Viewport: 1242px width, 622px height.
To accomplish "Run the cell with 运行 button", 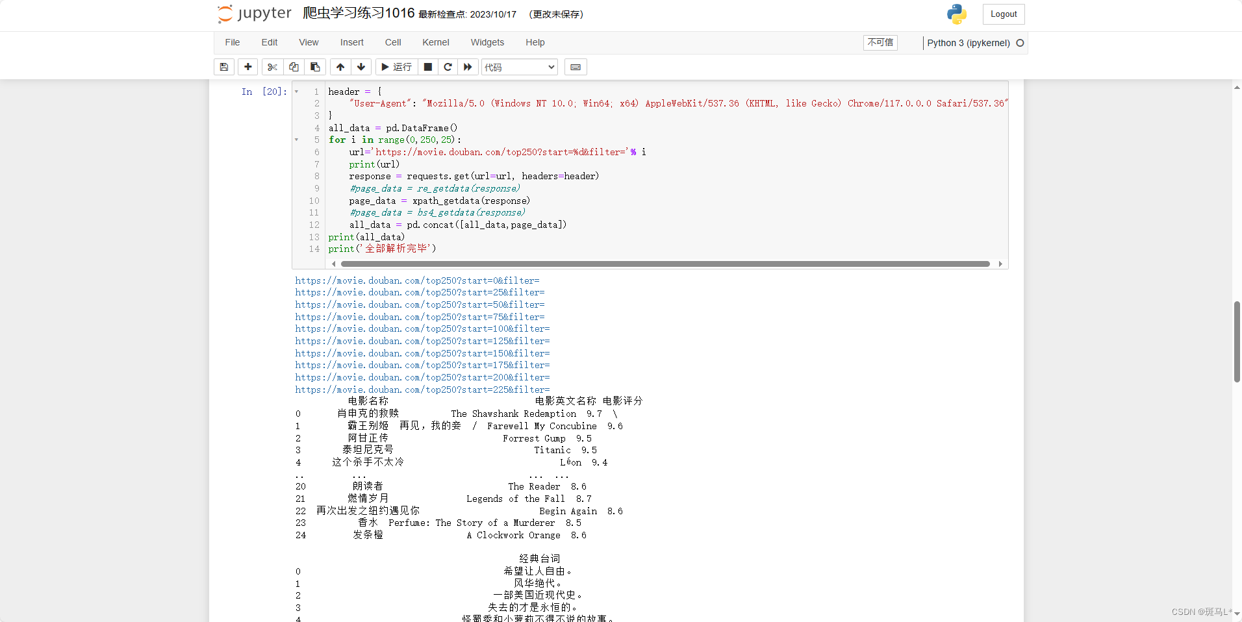I will 396,67.
